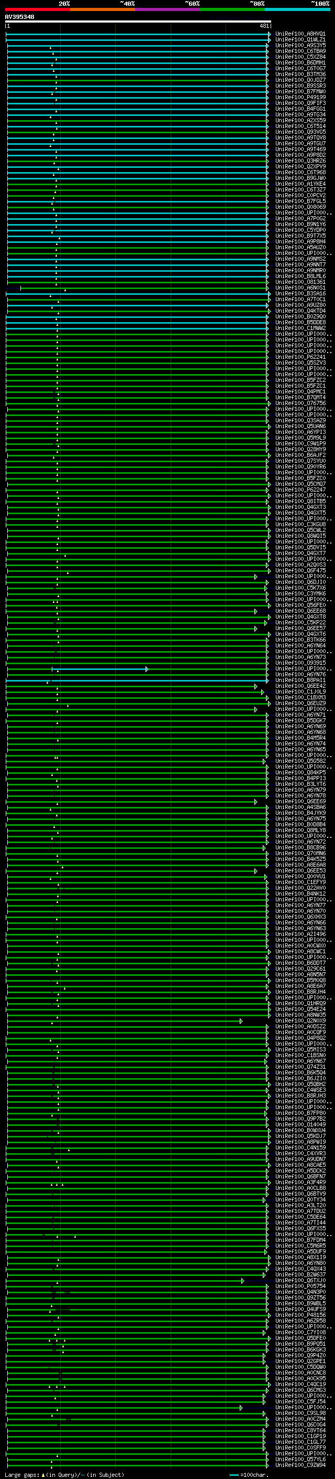Click the cyan ~100% identity legend segment
Viewport: 335px width, 1479px height.
tap(297, 9)
